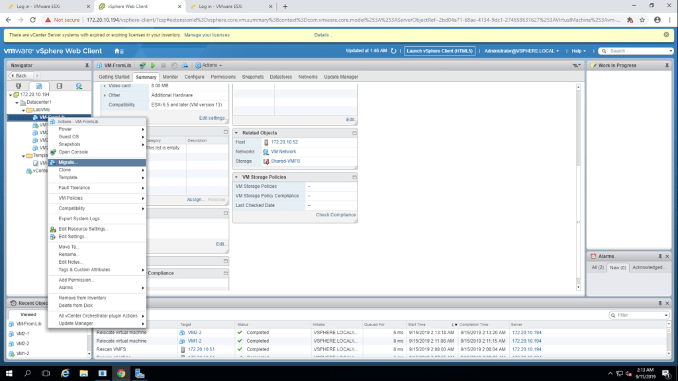Open Chrome from the Windows taskbar
Image resolution: width=678 pixels, height=381 pixels.
tap(121, 374)
